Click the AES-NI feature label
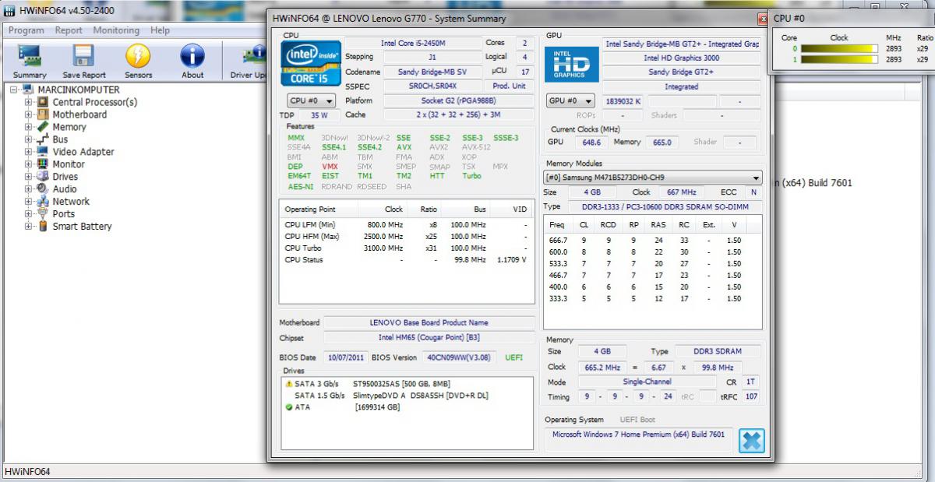Screen dimensions: 935x482 click(300, 187)
